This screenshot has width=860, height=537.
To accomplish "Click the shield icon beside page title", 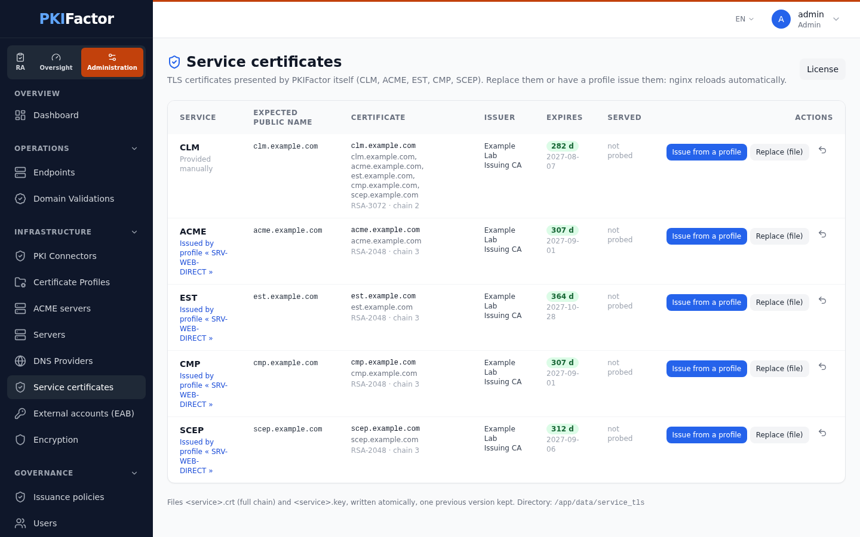I will tap(174, 62).
